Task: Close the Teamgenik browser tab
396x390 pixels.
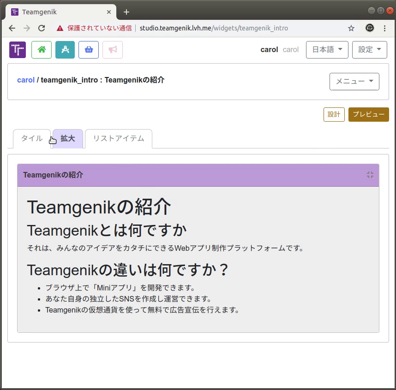Action: (109, 12)
